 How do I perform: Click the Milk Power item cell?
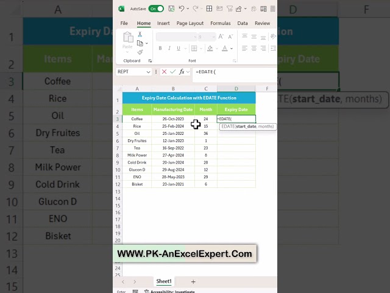136,155
